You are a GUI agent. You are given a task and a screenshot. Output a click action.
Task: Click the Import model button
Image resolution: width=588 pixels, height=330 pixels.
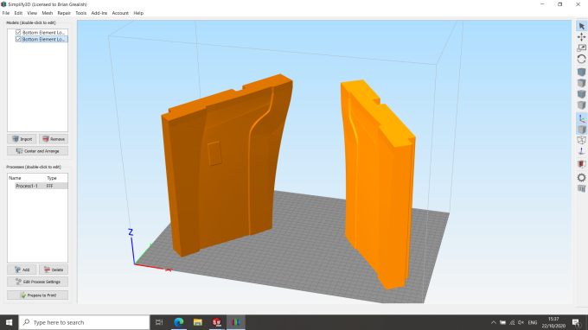[x=22, y=139]
